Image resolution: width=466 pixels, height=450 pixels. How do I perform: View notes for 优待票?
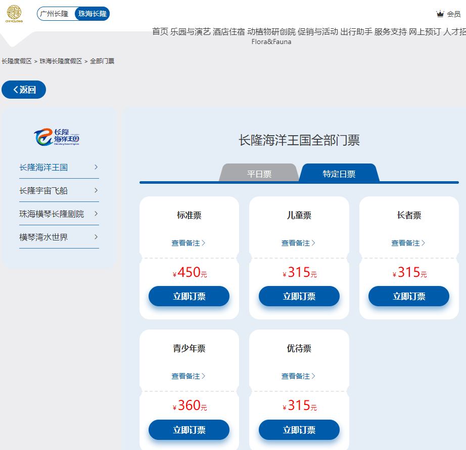(298, 376)
